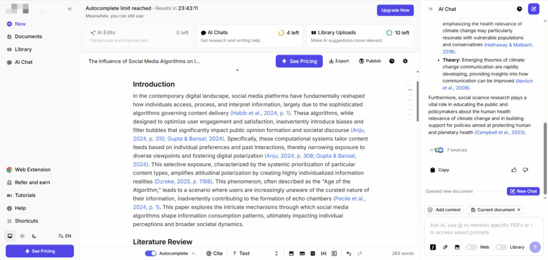Expand the 7 sources list

(448, 150)
